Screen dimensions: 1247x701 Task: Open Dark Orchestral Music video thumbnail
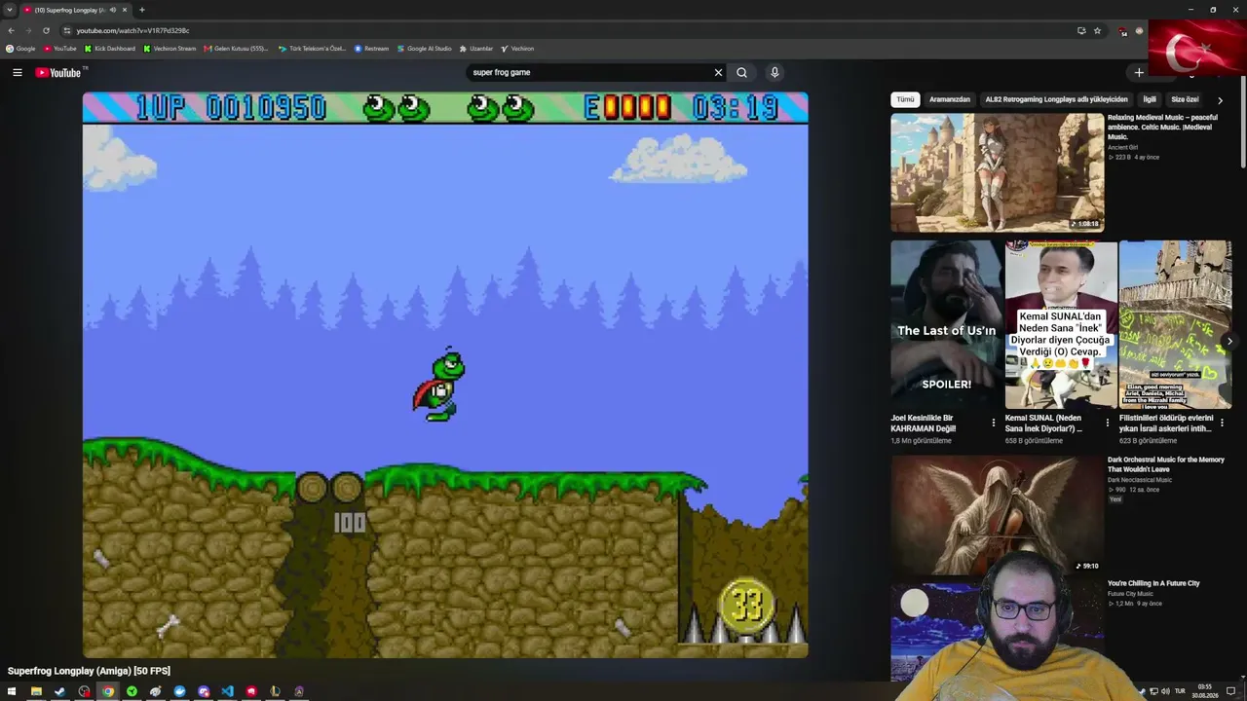pyautogui.click(x=997, y=515)
